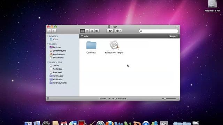223x125 pixels.
Task: Select the All Images smart folder
Action: (x=56, y=76)
